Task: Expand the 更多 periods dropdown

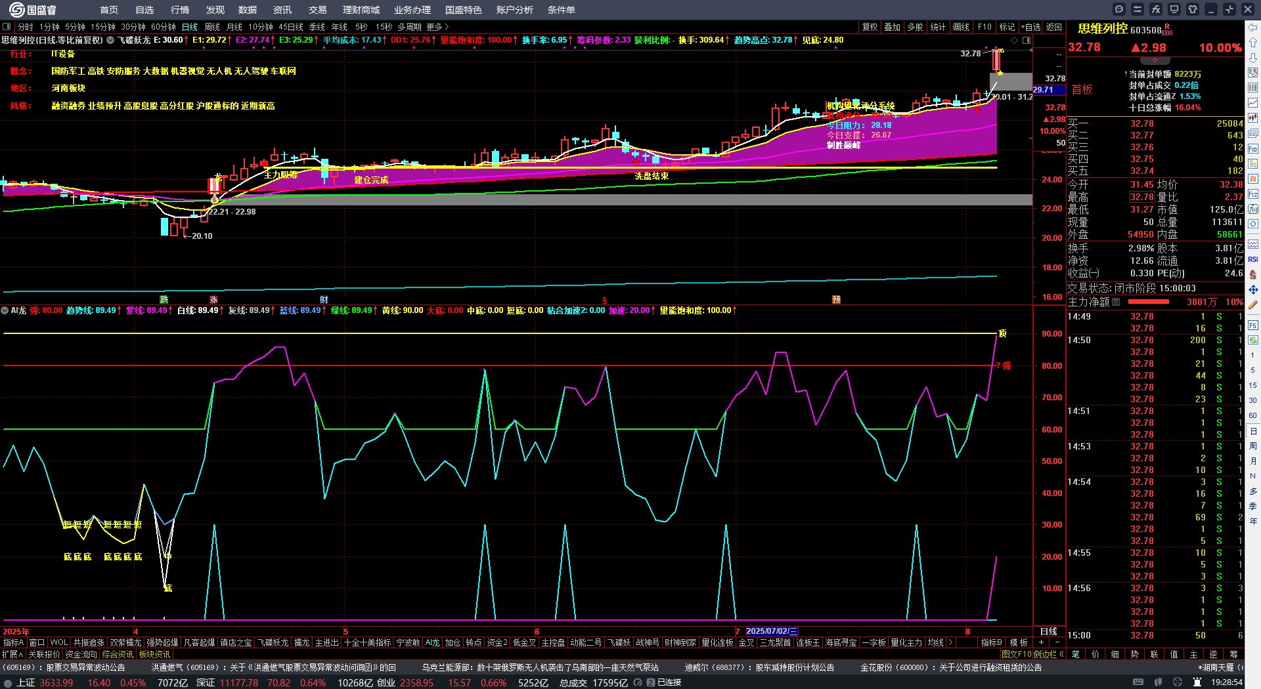Action: (437, 27)
